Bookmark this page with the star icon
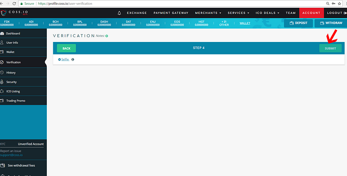Viewport: 347px width, 176px height. 340,3
